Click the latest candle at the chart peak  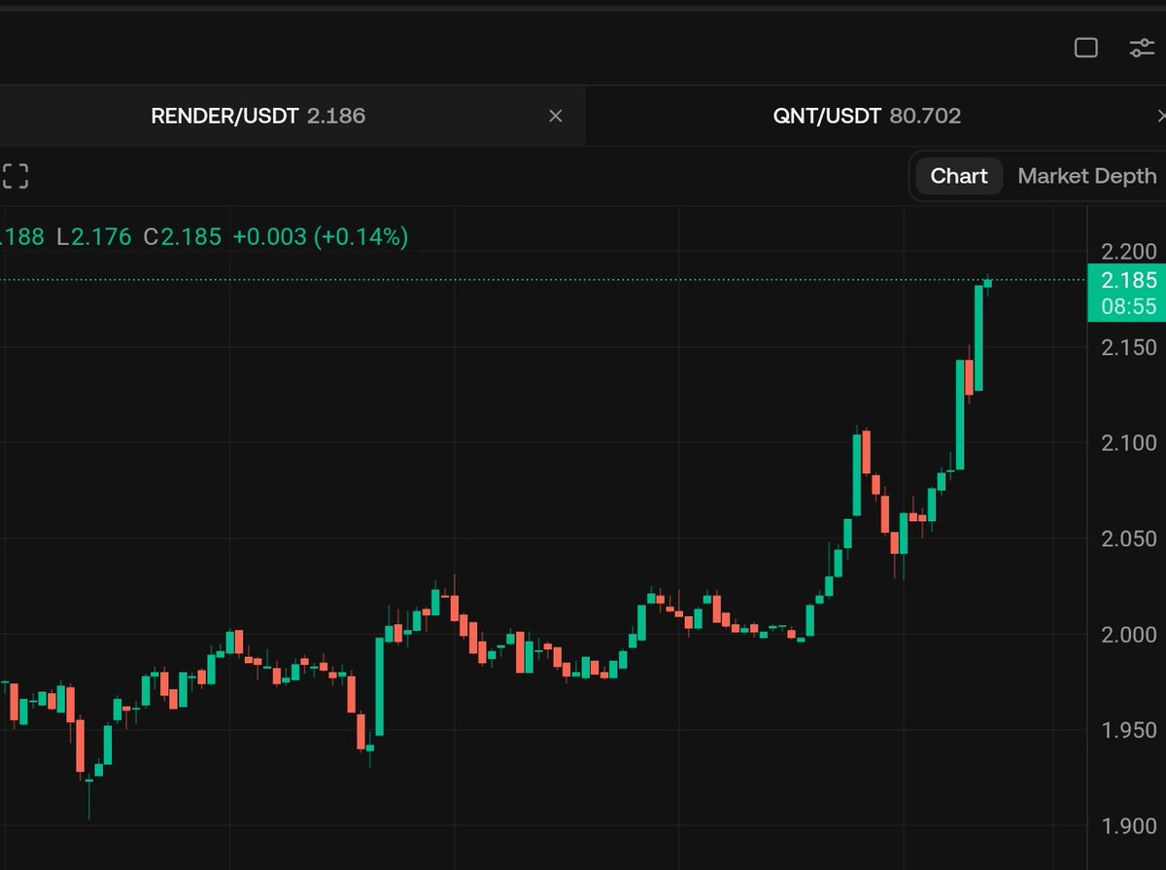click(988, 283)
